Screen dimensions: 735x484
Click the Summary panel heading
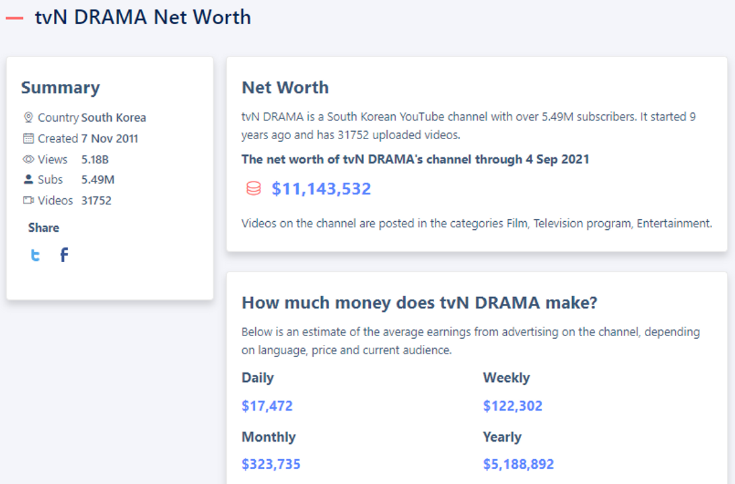tap(61, 87)
